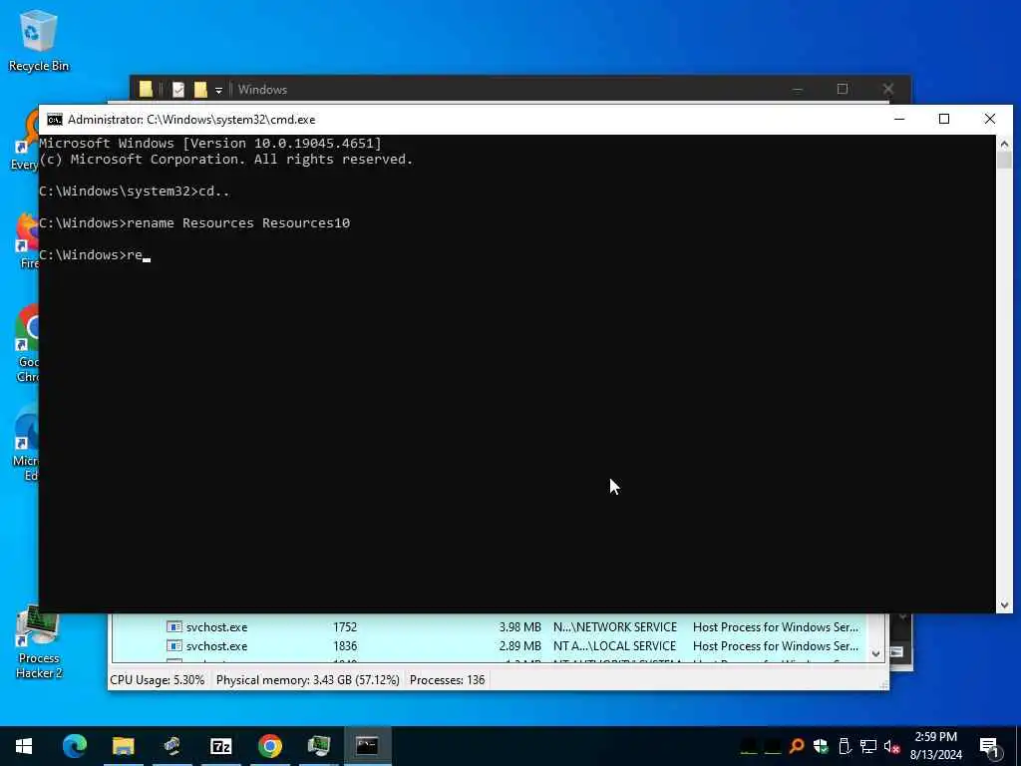Open the taskbar clock showing 2:59 PM
Viewport: 1021px width, 766px height.
(935, 746)
